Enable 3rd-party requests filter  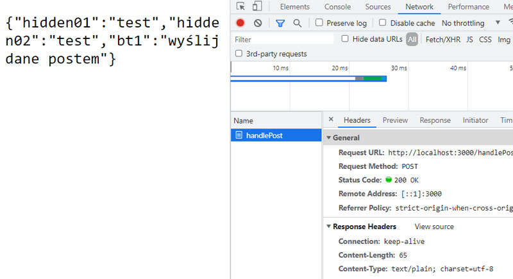(x=239, y=54)
